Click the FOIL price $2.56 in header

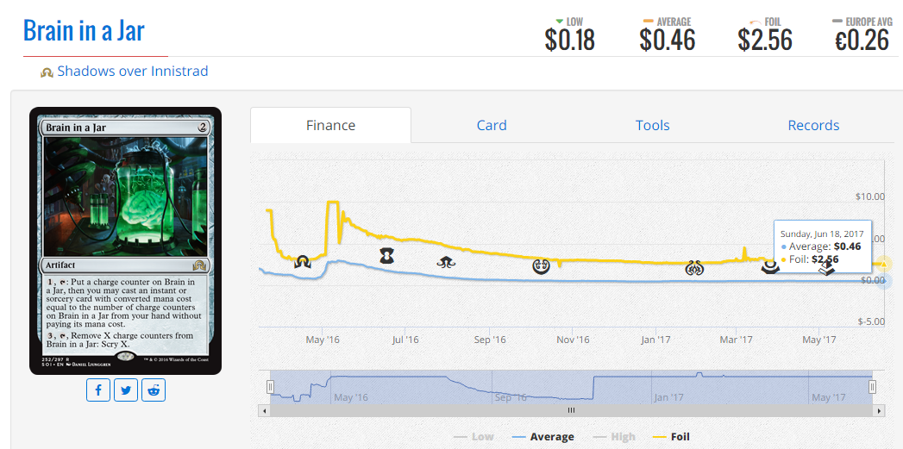click(x=765, y=41)
